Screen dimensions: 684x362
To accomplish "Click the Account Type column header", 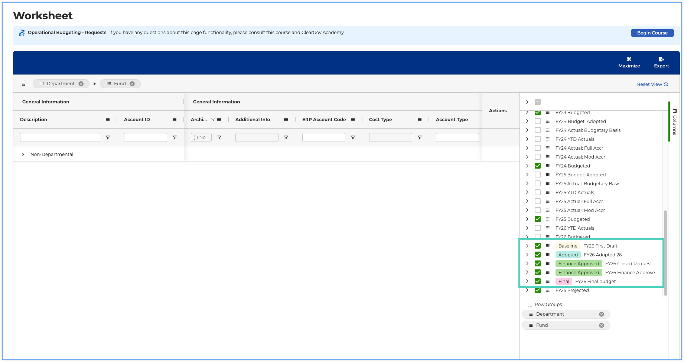I will click(452, 120).
